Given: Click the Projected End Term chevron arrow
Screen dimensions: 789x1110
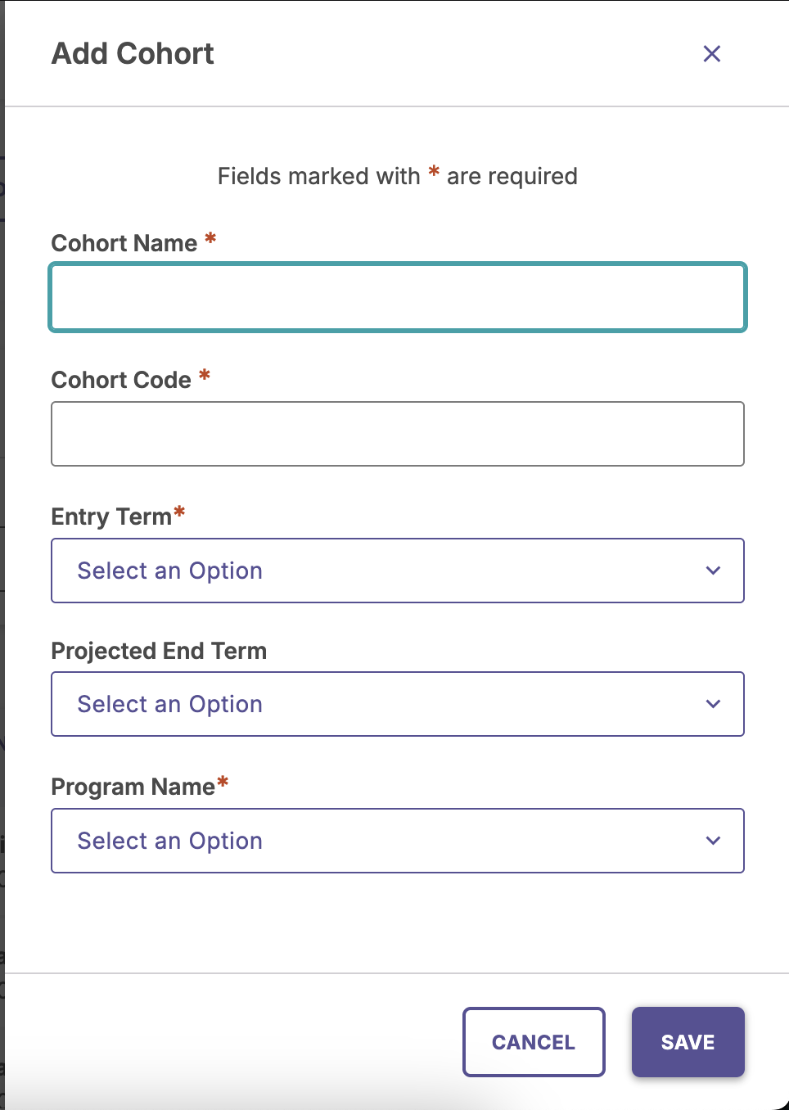Looking at the screenshot, I should [713, 704].
